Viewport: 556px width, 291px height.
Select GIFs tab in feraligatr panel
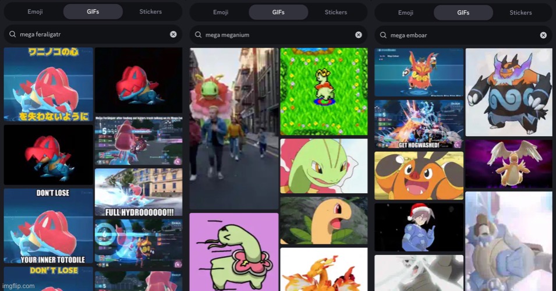pyautogui.click(x=93, y=12)
